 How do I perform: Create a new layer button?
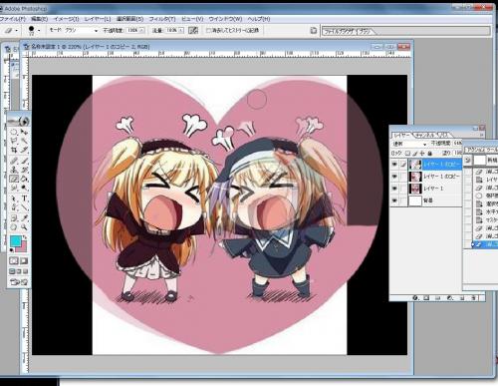pos(462,298)
